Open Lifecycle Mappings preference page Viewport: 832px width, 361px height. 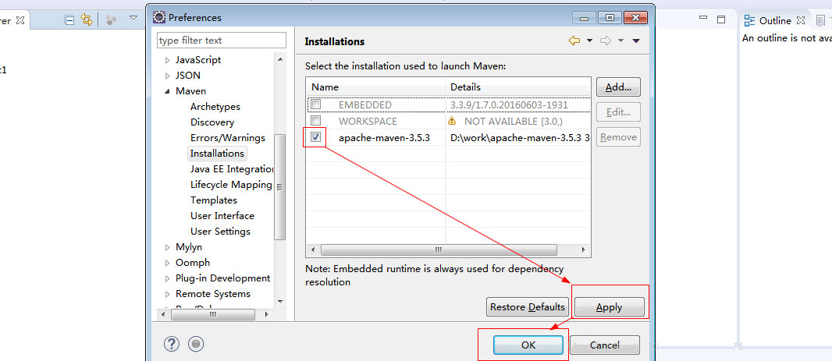coord(231,185)
